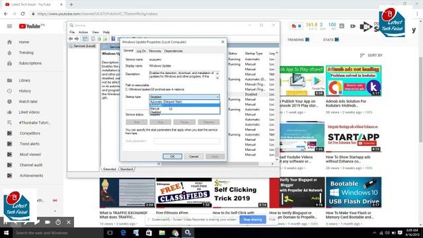Screen dimensions: 423x238
Task: Open the View menu in Services
Action: (95, 32)
